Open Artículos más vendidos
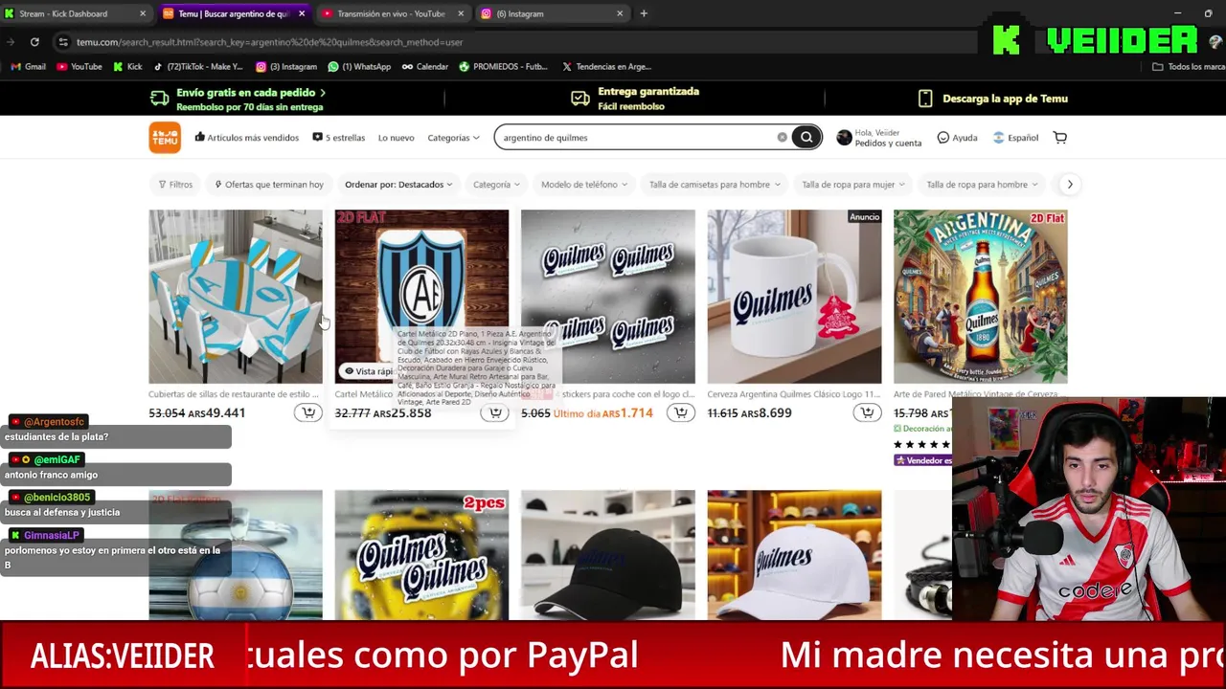The image size is (1226, 689). coord(247,138)
